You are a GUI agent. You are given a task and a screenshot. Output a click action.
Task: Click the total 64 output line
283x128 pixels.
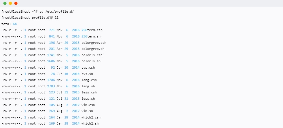click(9, 24)
